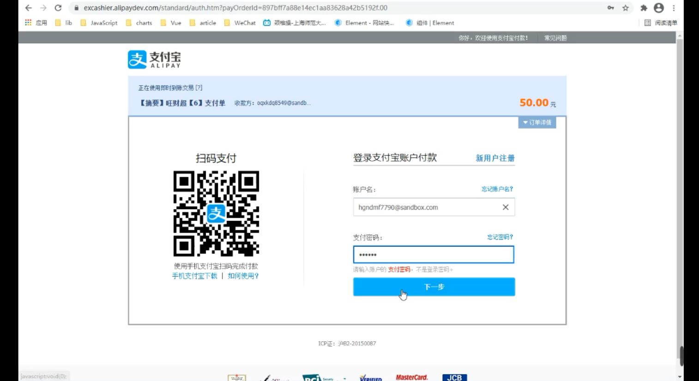Open the reading list button
Screen dimensions: 699x381
click(x=661, y=23)
